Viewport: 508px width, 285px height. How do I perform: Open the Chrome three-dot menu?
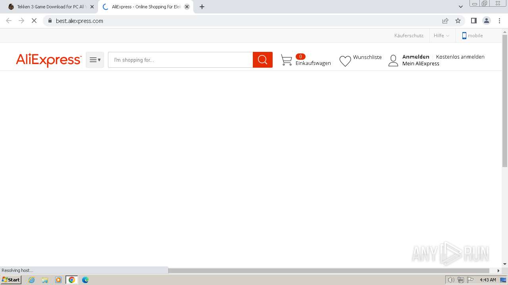(x=499, y=21)
